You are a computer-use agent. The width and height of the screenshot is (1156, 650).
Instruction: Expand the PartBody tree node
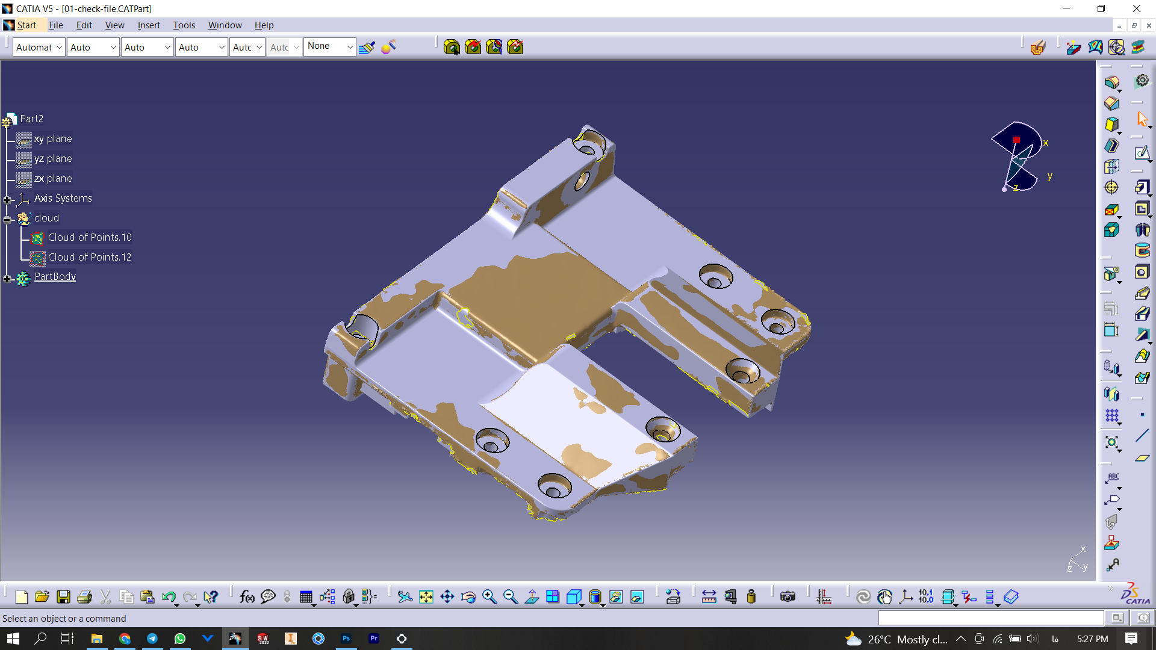pyautogui.click(x=7, y=278)
